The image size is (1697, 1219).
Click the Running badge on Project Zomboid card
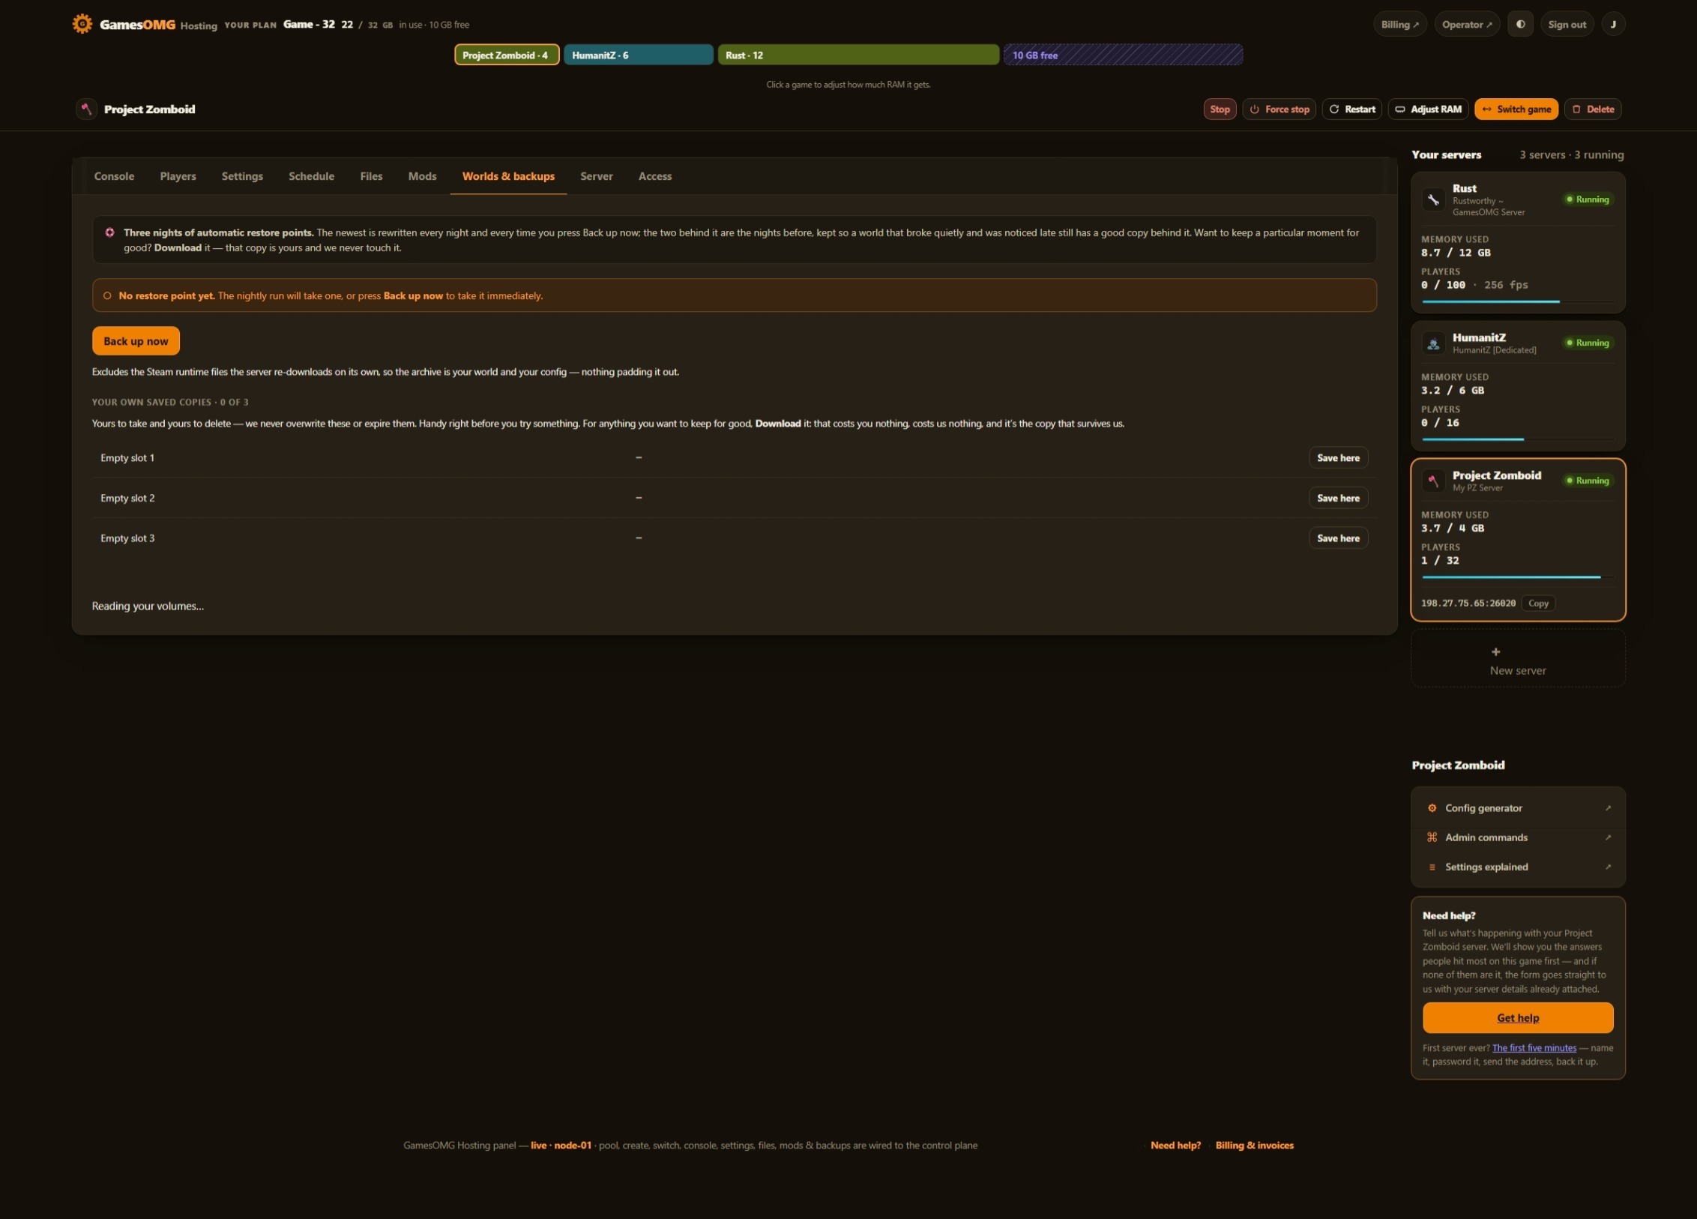(1588, 481)
